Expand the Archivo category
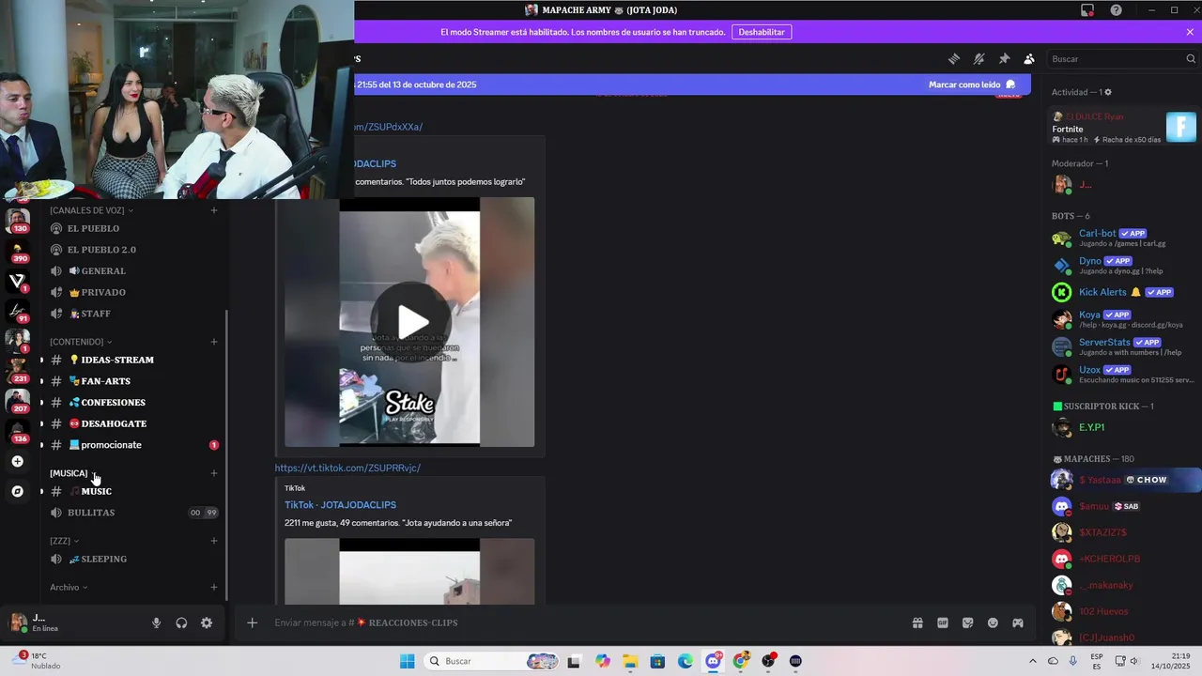This screenshot has height=676, width=1202. pyautogui.click(x=69, y=588)
